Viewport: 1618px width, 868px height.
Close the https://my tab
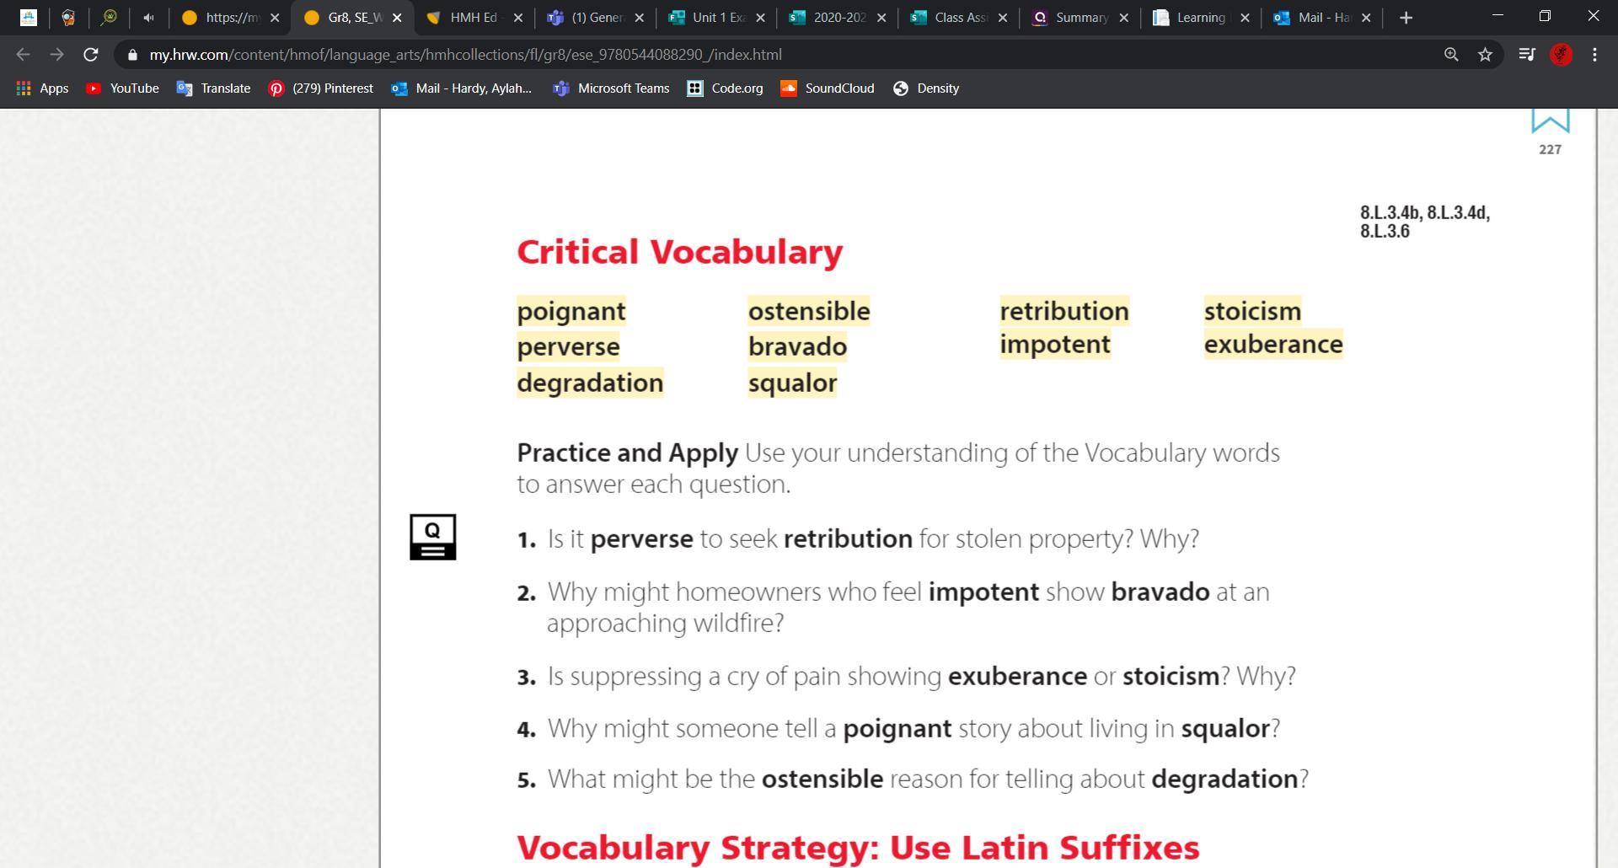tap(275, 18)
